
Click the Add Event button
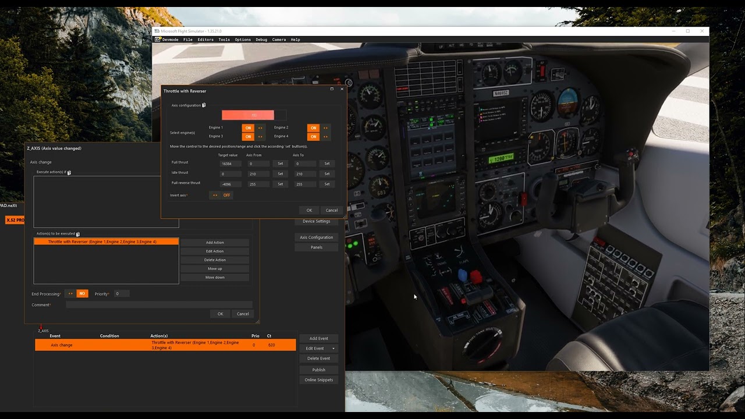coord(318,338)
